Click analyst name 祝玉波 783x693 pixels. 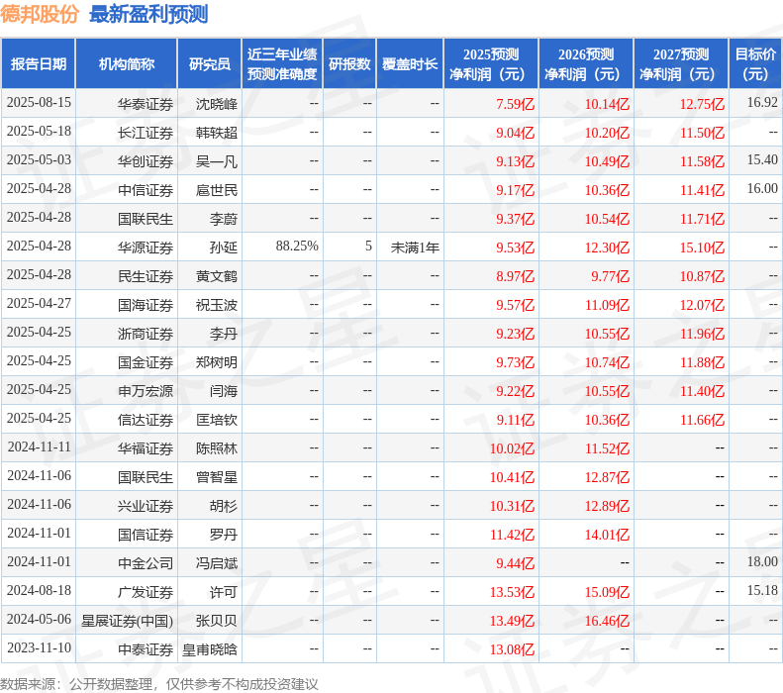click(x=216, y=305)
